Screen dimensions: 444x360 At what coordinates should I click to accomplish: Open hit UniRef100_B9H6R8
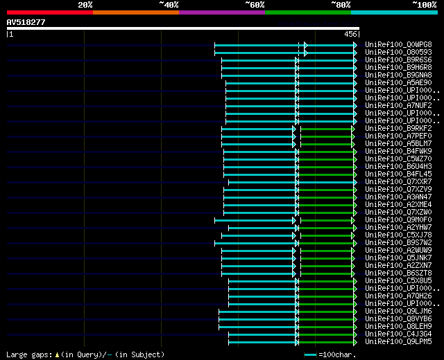click(398, 67)
